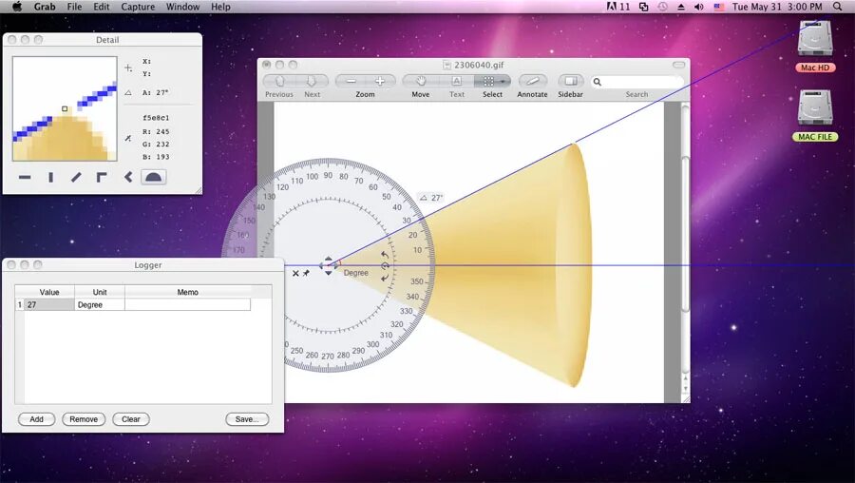855x483 pixels.
Task: Select the horizontal ruler tool in Detail
Action: (x=25, y=178)
